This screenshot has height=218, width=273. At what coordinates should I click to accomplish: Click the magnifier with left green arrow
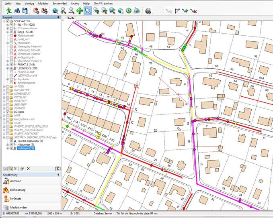pyautogui.click(x=96, y=11)
